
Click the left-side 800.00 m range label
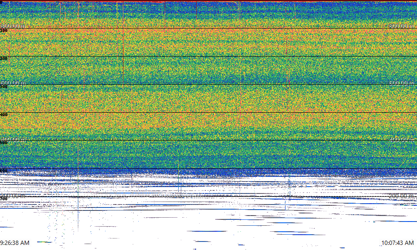point(13,26)
